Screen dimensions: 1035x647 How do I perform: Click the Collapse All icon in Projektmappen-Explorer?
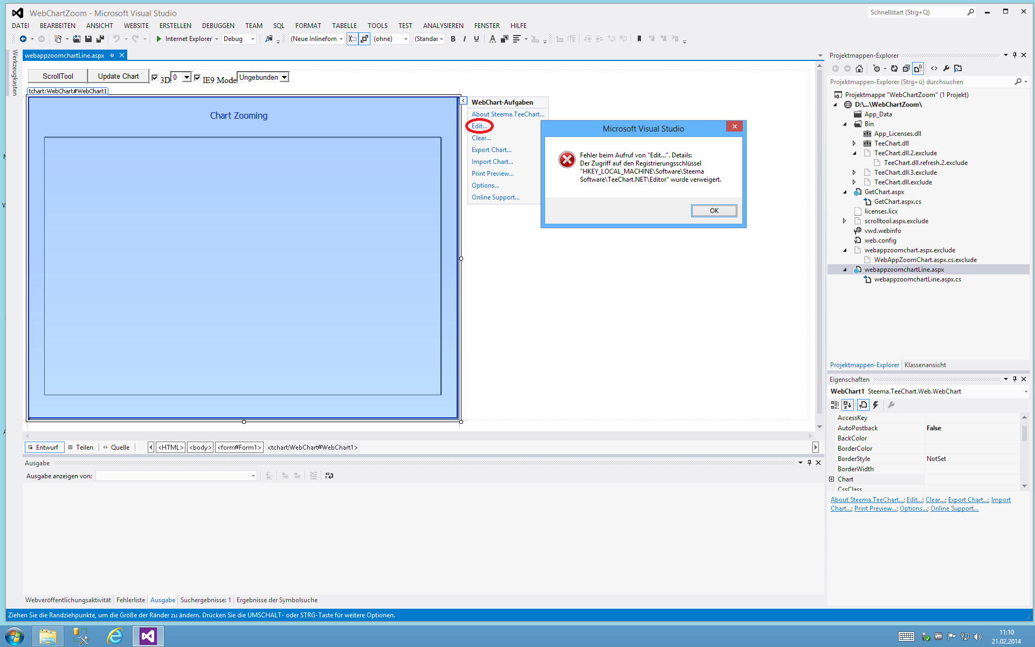(906, 68)
